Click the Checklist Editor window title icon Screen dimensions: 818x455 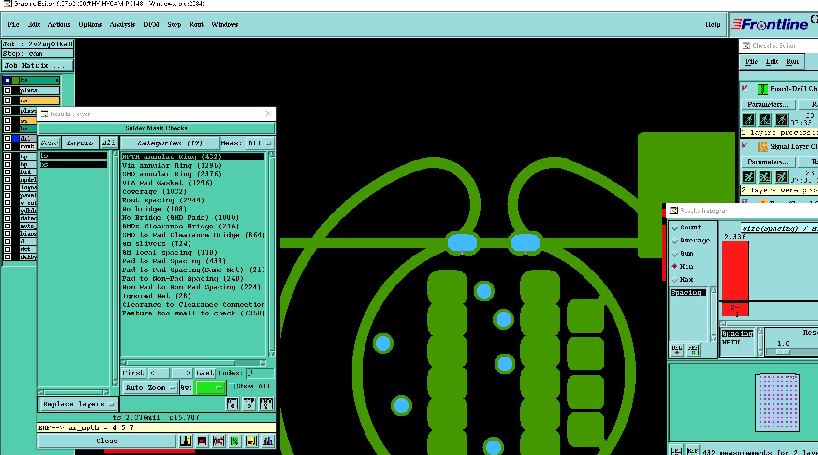point(746,46)
